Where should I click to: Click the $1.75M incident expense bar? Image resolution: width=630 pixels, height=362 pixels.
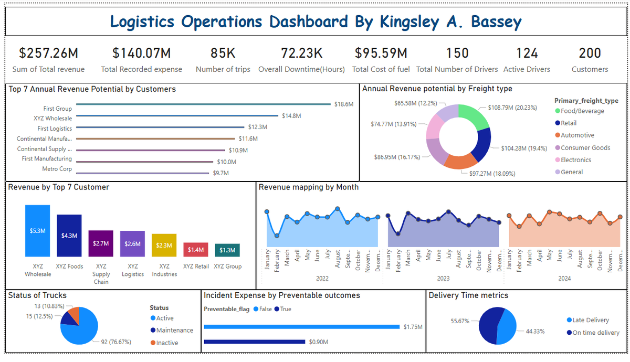tap(302, 327)
